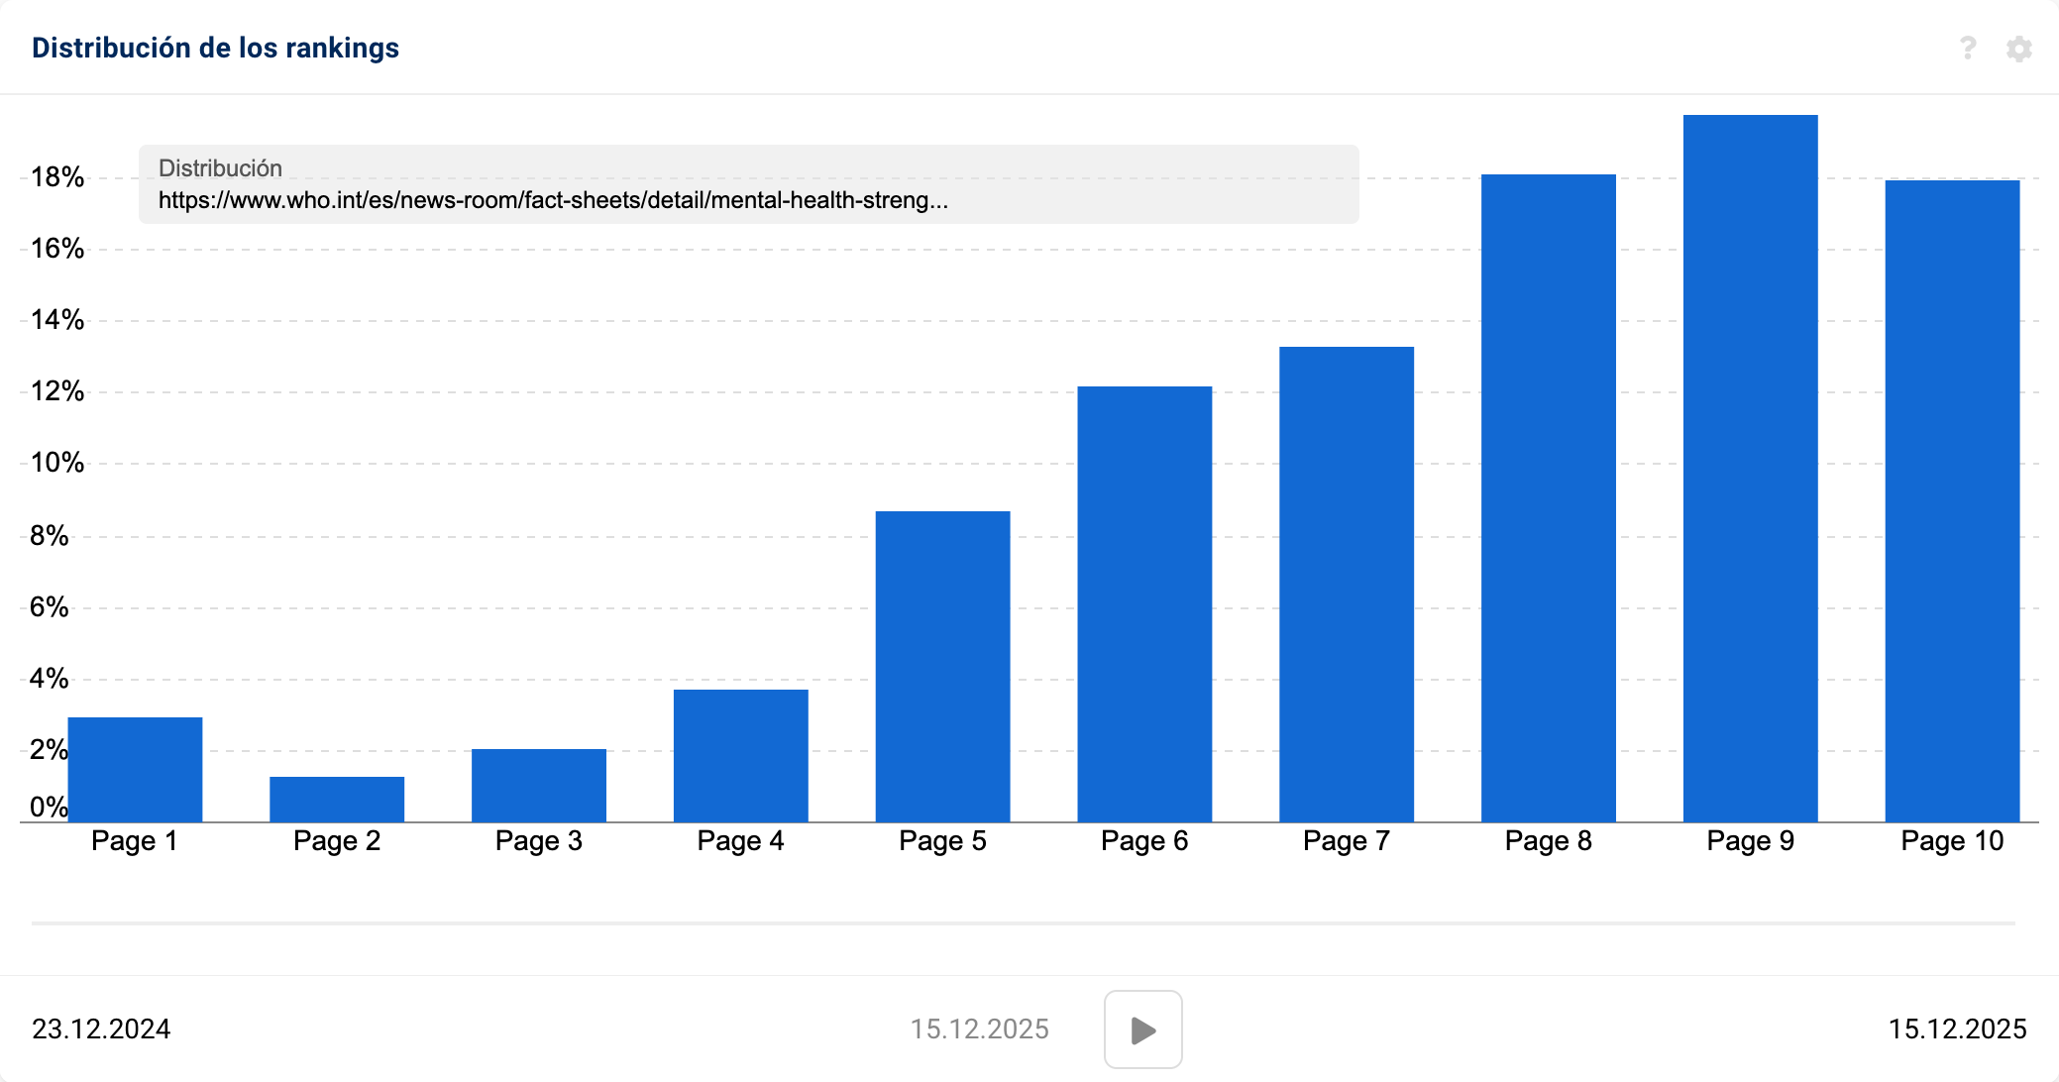
Task: Click the Page 8 bar
Action: [1549, 497]
